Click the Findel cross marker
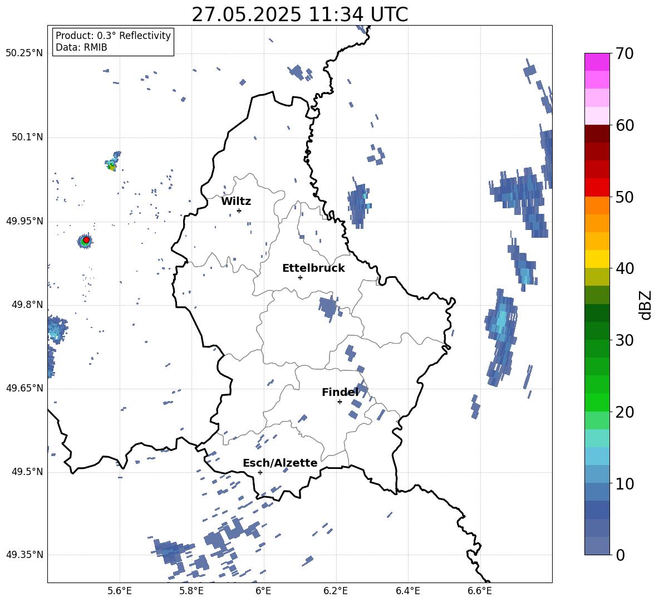 (340, 402)
